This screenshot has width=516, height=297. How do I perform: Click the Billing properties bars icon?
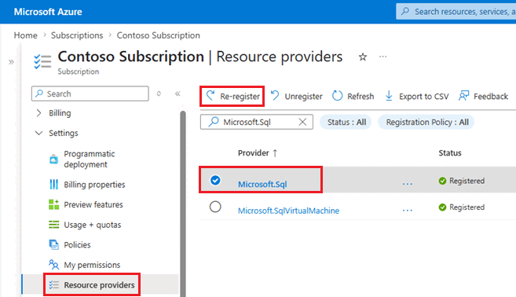[x=53, y=185]
